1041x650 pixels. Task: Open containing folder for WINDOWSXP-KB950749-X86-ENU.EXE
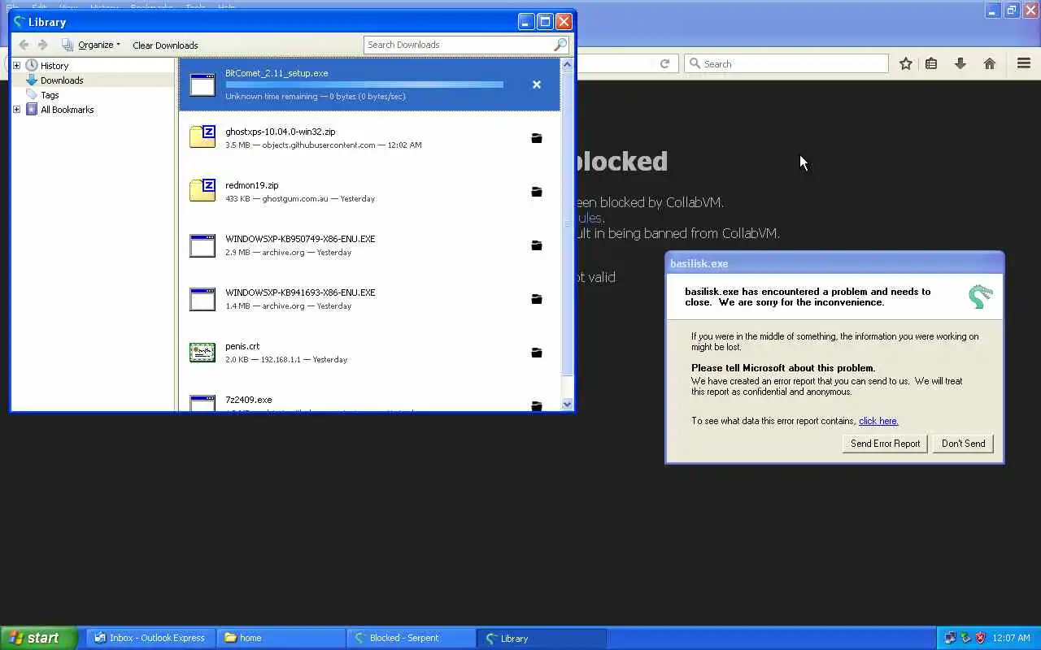click(537, 245)
